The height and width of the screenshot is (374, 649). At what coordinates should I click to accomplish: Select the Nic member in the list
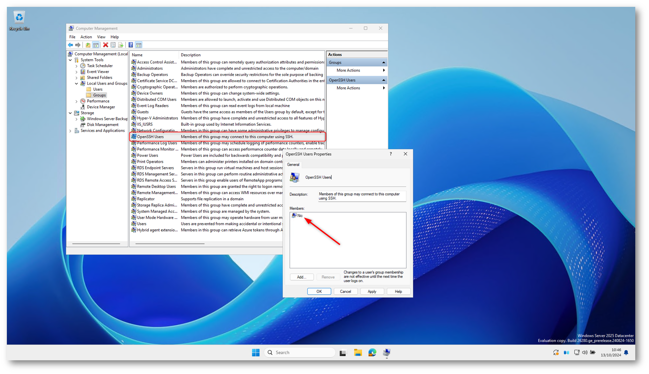297,215
